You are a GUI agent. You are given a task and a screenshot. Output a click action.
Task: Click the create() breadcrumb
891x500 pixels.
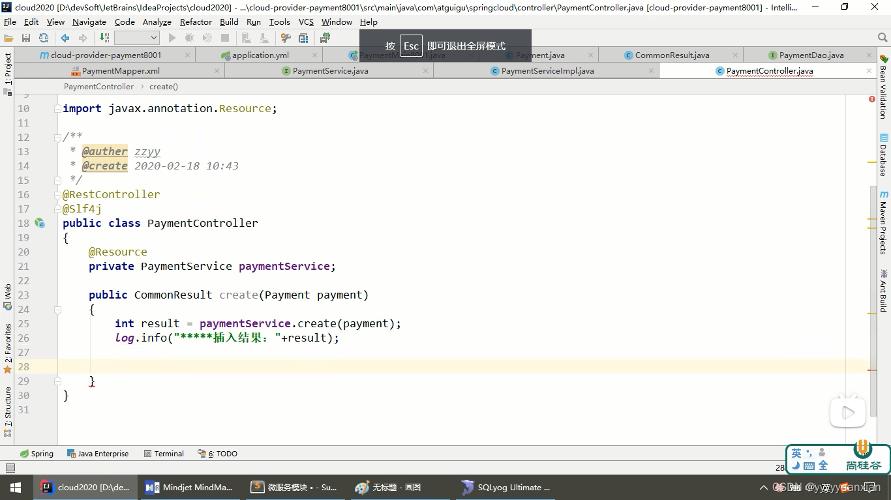pyautogui.click(x=164, y=87)
